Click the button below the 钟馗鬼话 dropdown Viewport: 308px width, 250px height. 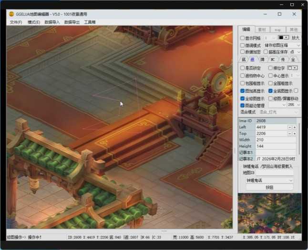tap(269, 188)
